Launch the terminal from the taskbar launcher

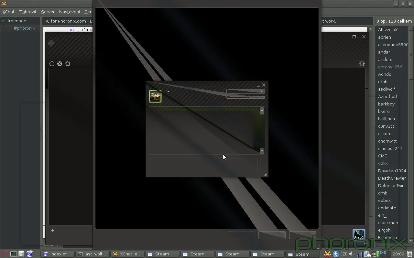point(13,254)
